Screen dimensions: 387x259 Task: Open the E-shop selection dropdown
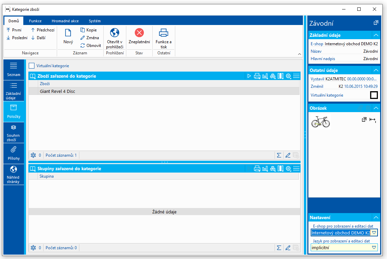tap(374, 233)
